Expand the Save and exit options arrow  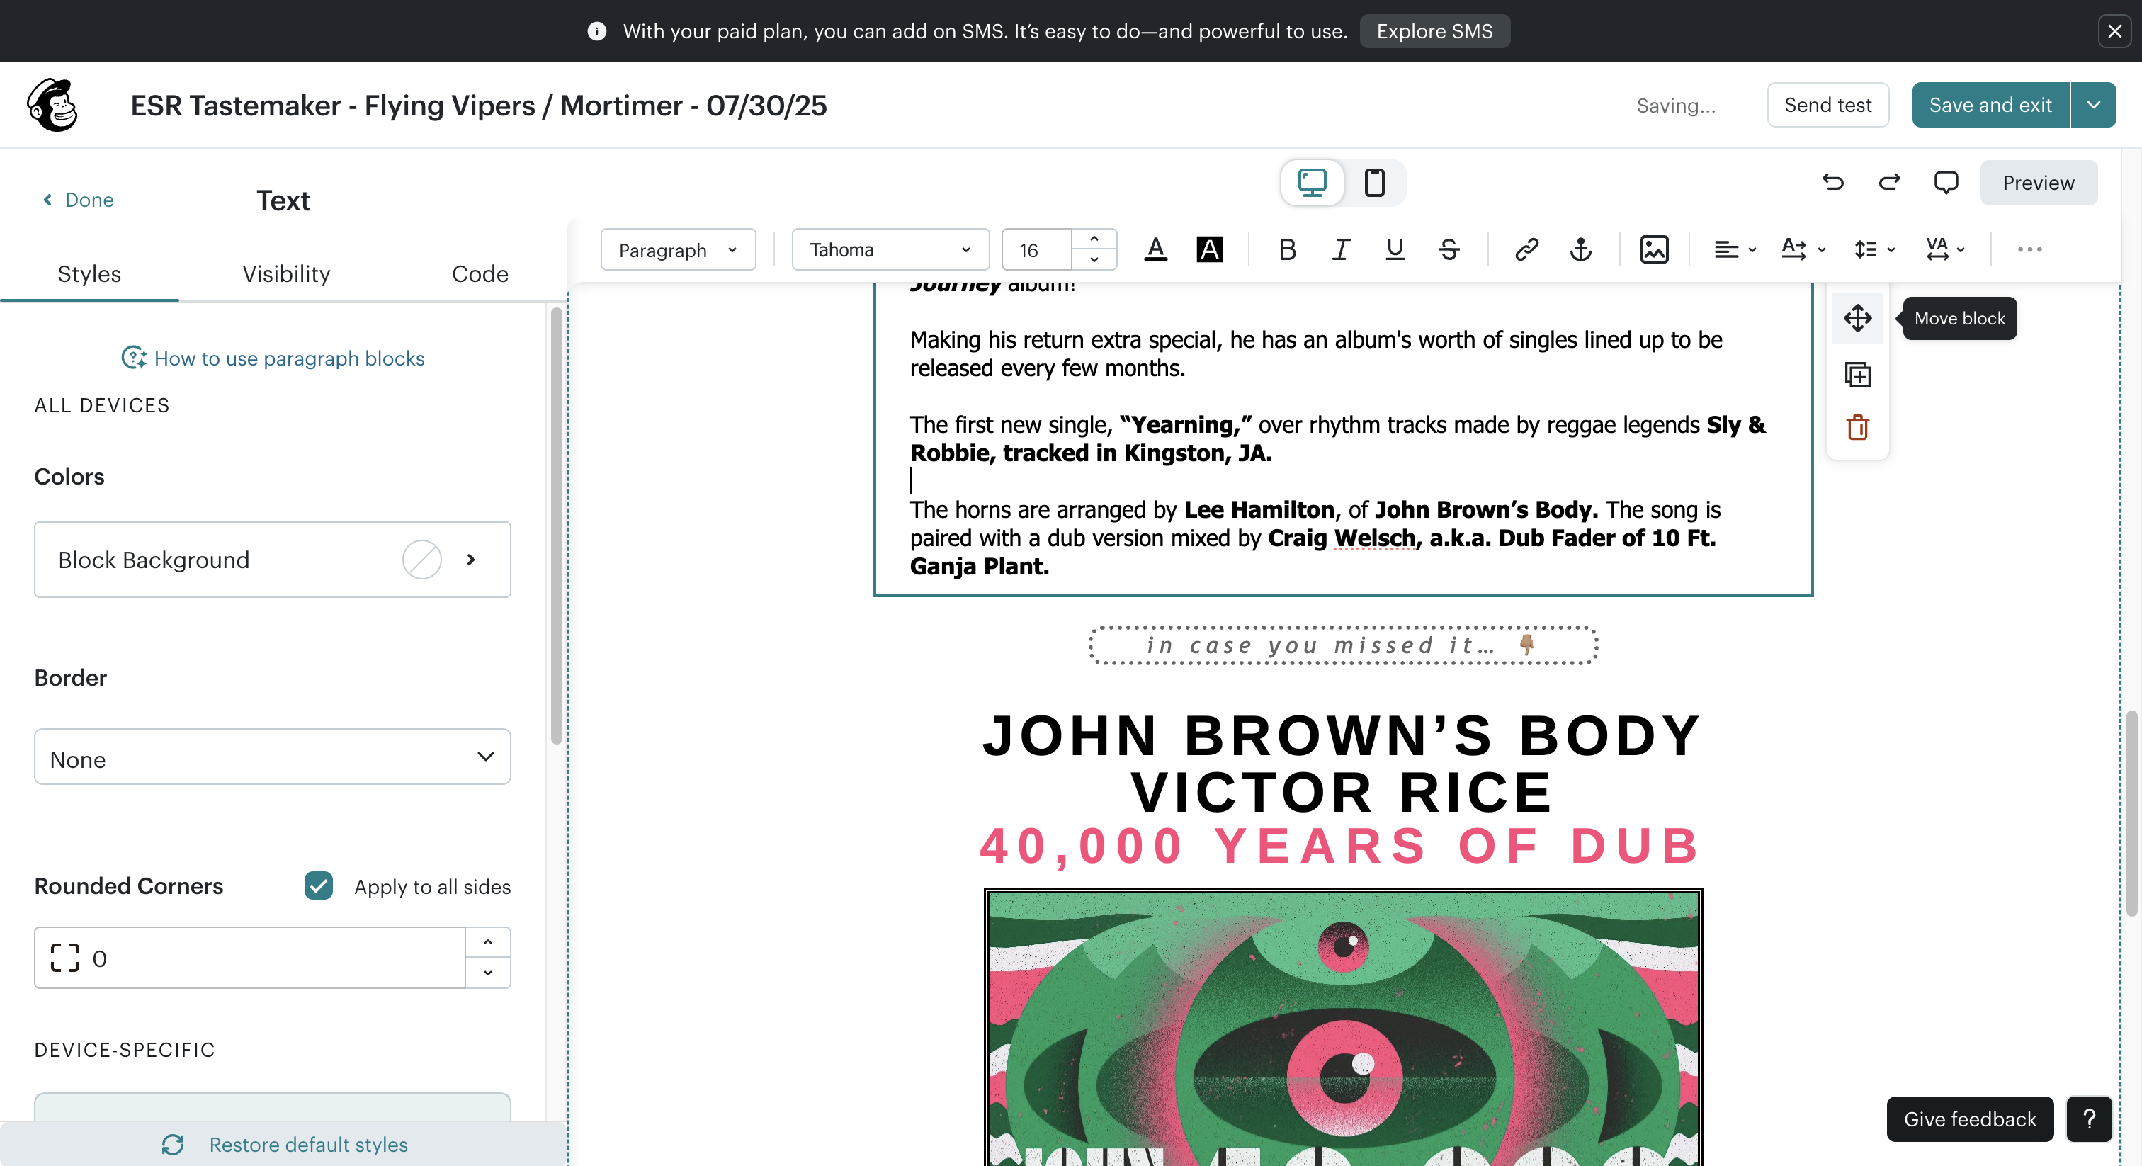coord(2094,105)
